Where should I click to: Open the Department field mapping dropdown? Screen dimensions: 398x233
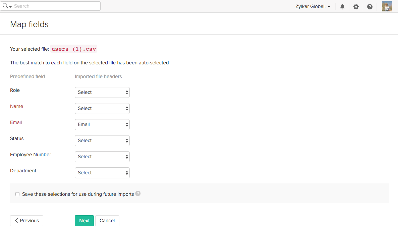click(x=102, y=173)
